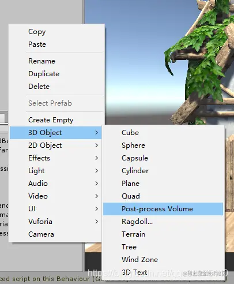Open the 2D Object submenu

click(56, 145)
